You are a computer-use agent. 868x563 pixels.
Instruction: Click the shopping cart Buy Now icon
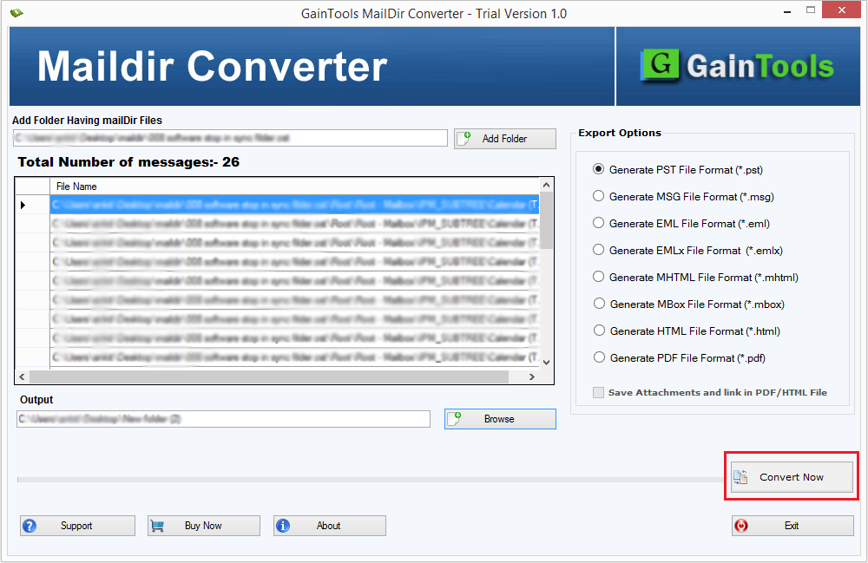click(157, 526)
